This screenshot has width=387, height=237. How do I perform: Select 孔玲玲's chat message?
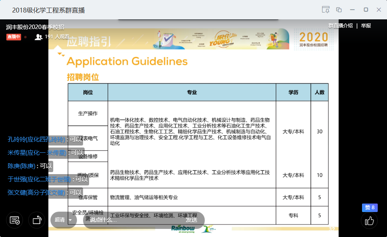pyautogui.click(x=45, y=139)
